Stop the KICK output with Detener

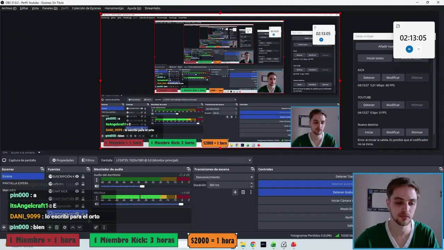click(369, 77)
